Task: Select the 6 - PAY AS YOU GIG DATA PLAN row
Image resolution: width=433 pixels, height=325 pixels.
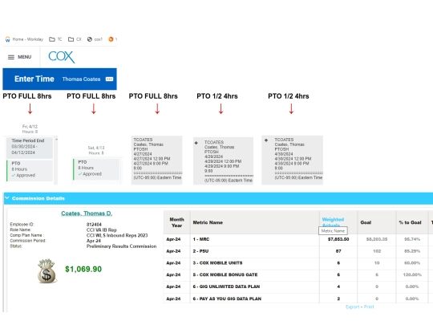Action: [x=297, y=299]
